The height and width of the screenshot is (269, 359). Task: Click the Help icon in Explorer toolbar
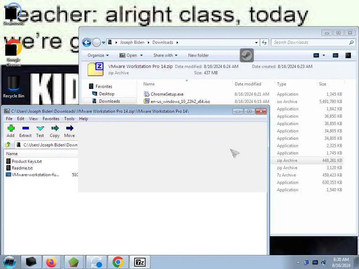[348, 55]
